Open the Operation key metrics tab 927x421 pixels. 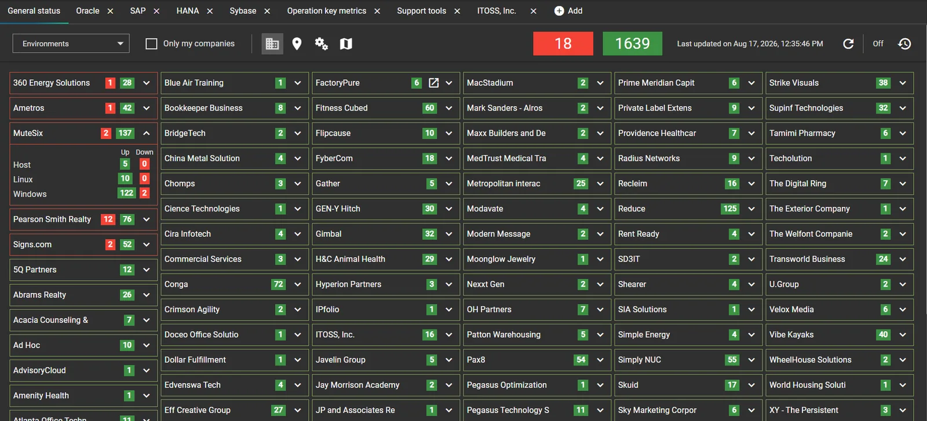point(327,11)
